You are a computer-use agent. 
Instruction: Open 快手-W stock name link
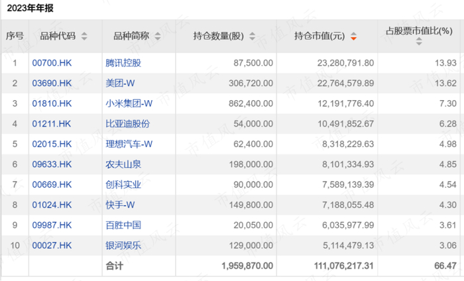(120, 205)
